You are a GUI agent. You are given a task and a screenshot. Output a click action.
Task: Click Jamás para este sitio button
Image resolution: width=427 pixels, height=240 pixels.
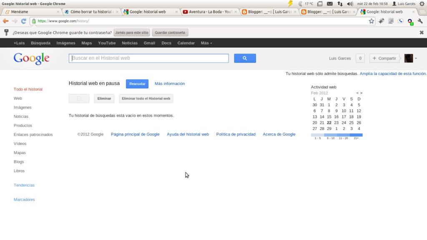[132, 32]
